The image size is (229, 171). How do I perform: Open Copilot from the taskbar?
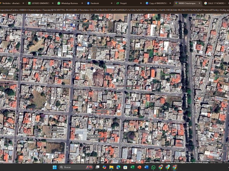pyautogui.click(x=104, y=167)
